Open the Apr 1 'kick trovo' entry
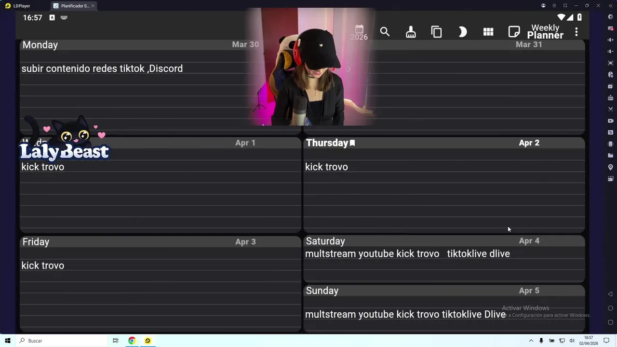This screenshot has height=347, width=617. point(43,167)
